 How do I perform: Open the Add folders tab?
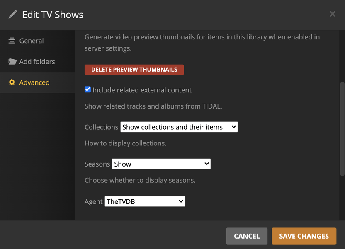(x=37, y=62)
